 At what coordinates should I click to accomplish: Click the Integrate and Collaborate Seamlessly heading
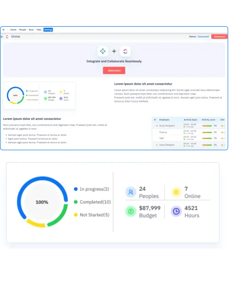114,61
